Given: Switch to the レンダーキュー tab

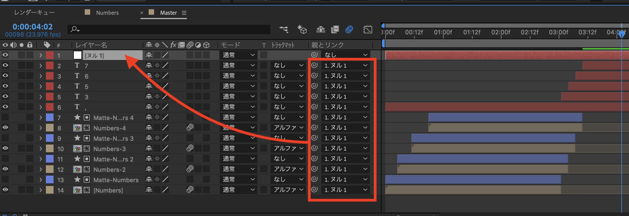Looking at the screenshot, I should tap(34, 13).
